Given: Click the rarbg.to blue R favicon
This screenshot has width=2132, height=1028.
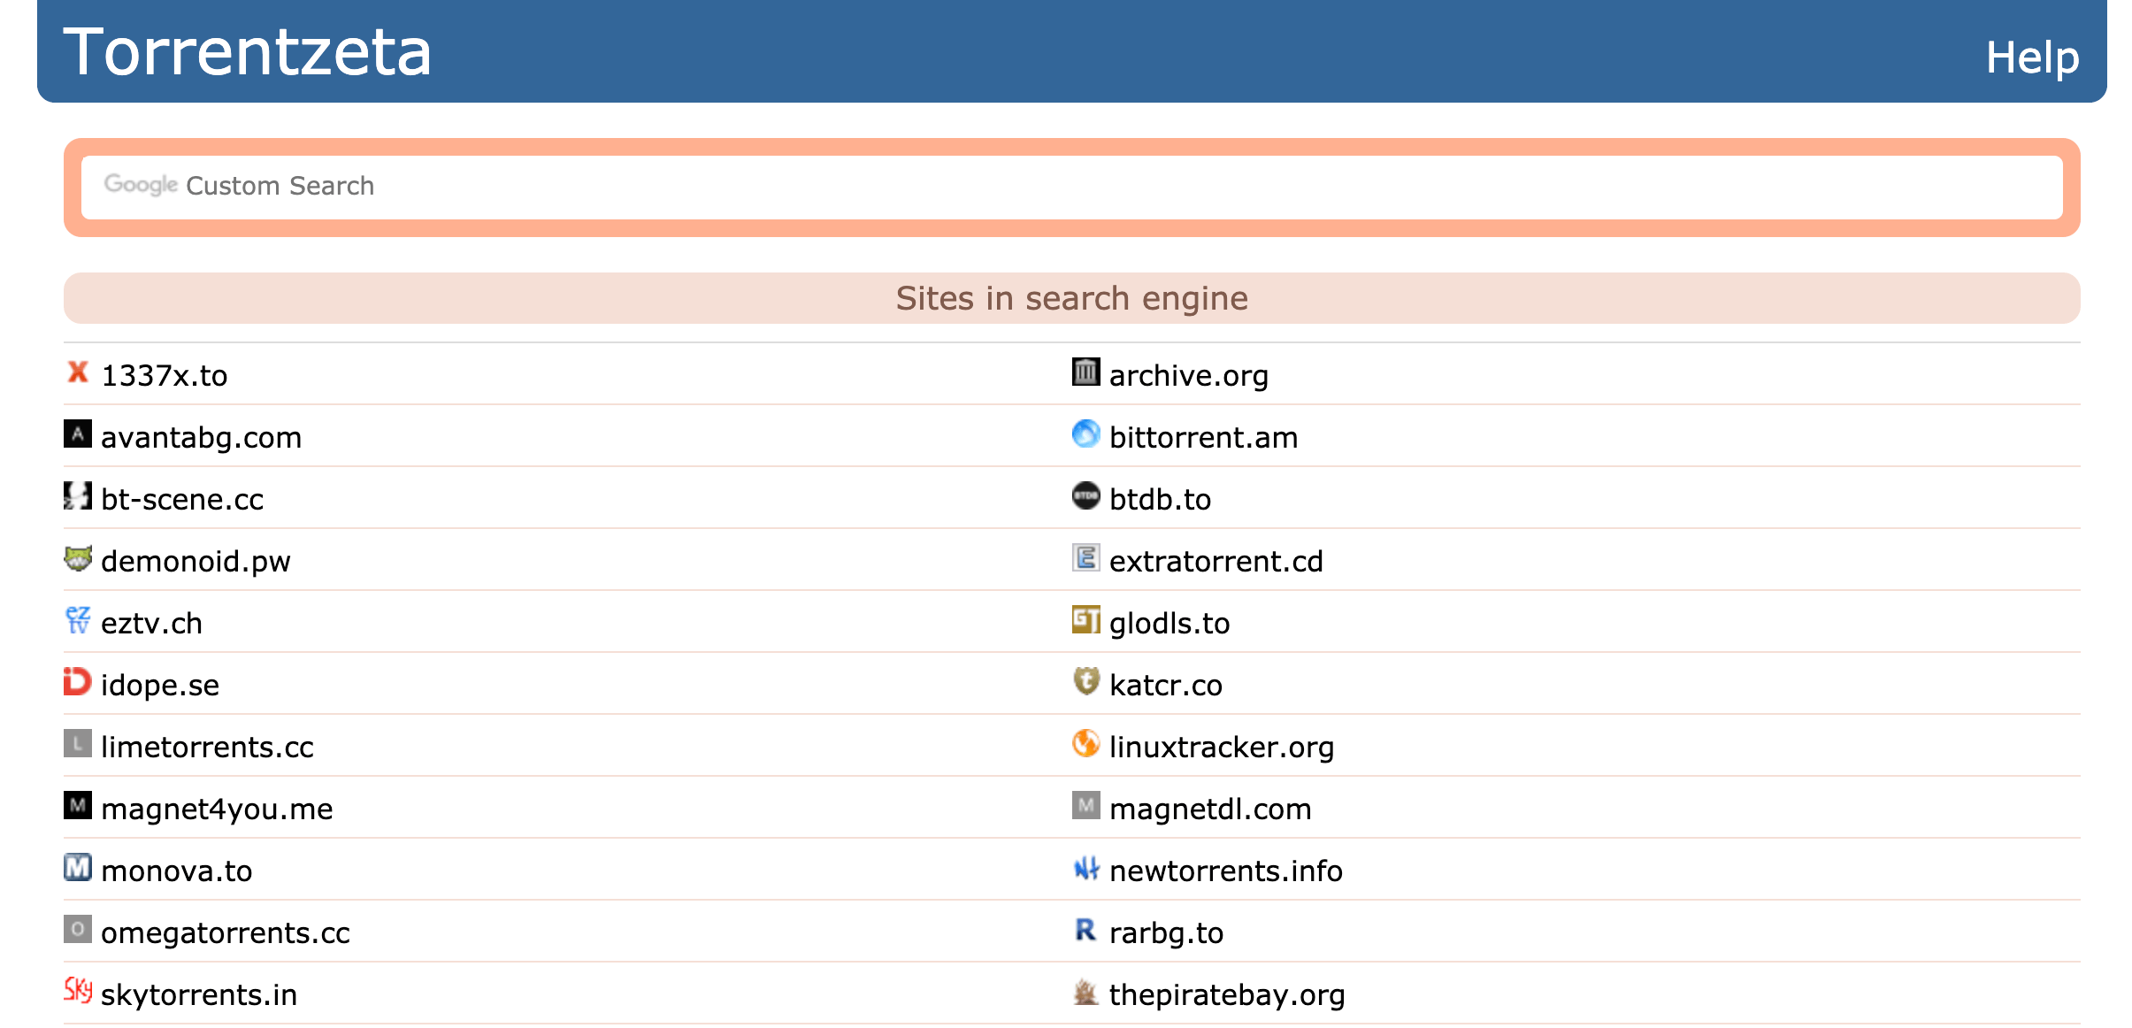Looking at the screenshot, I should click(x=1086, y=930).
